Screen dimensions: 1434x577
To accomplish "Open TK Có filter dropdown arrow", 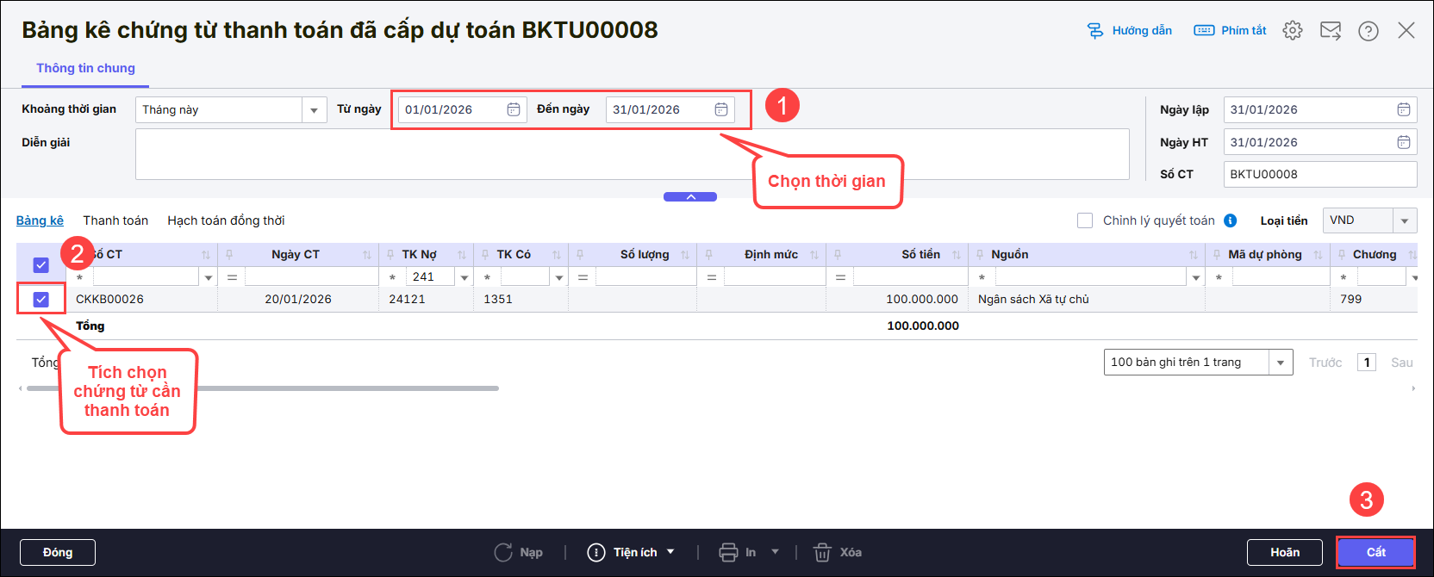I will click(x=559, y=277).
